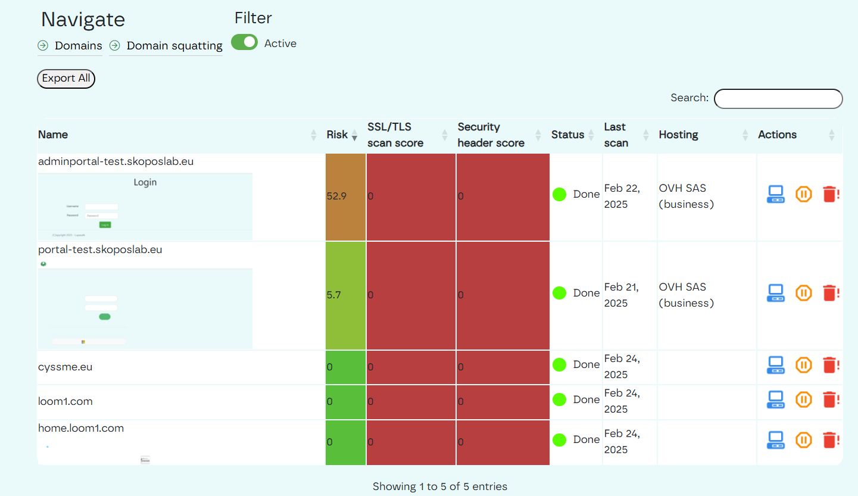Click 'Showing 1 to 5 of 5 entries'
Image resolution: width=858 pixels, height=496 pixels.
click(440, 486)
